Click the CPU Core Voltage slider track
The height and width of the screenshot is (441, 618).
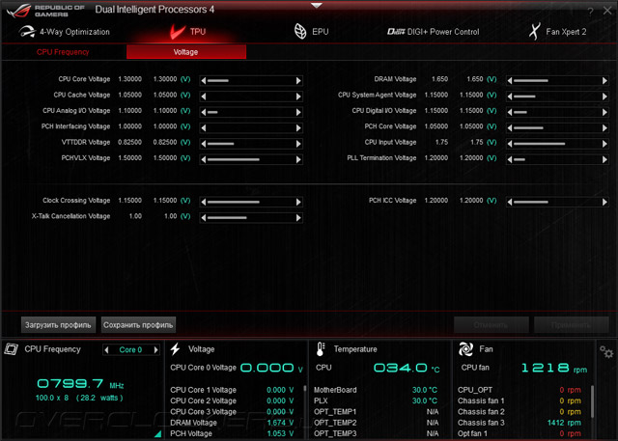pos(251,81)
